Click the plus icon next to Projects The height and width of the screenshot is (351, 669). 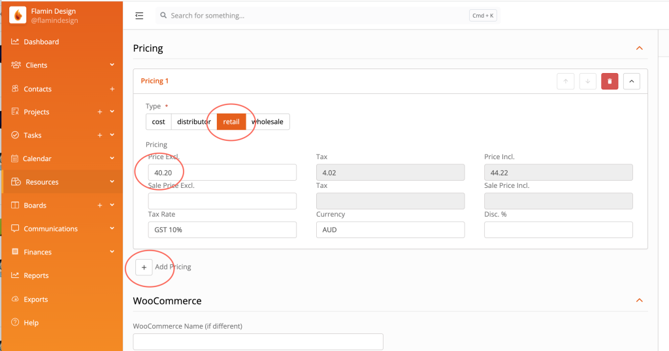tap(100, 112)
